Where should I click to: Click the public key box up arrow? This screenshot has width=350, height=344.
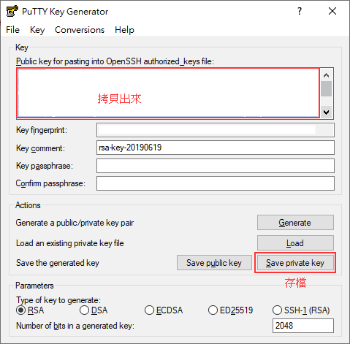[327, 75]
